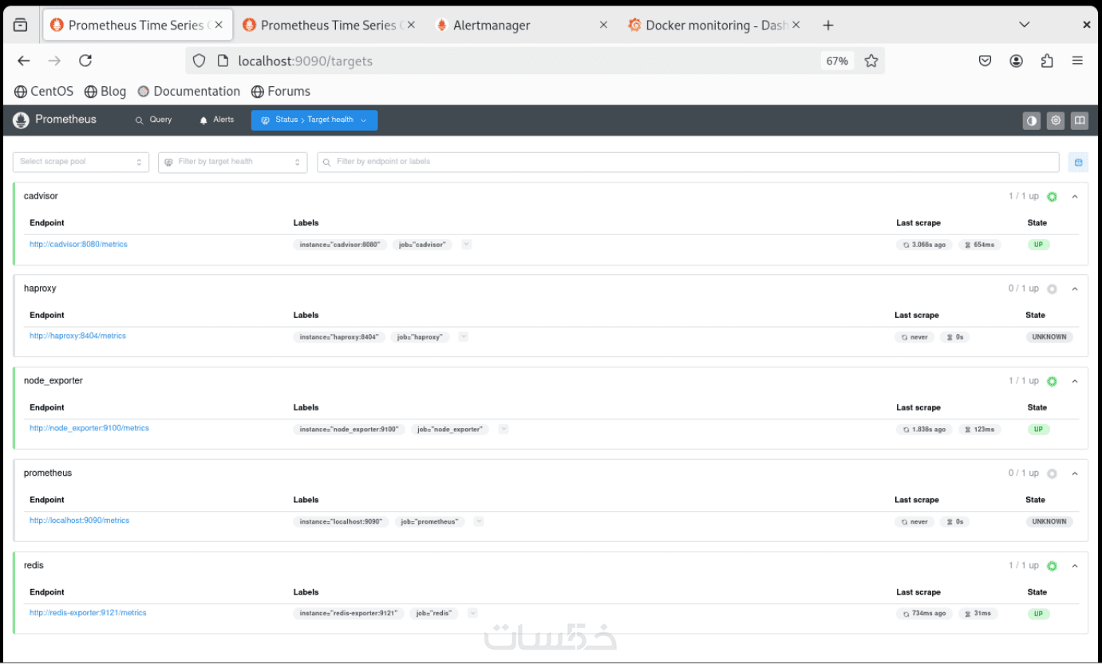Open http://redis-exporter:9121/metrics endpoint link
The width and height of the screenshot is (1102, 664).
(88, 613)
